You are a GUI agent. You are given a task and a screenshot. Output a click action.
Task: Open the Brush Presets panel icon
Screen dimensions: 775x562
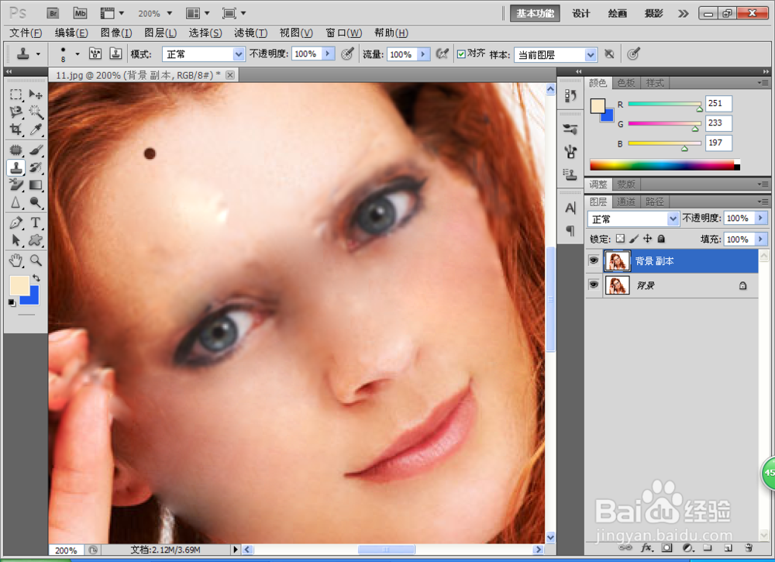point(570,151)
